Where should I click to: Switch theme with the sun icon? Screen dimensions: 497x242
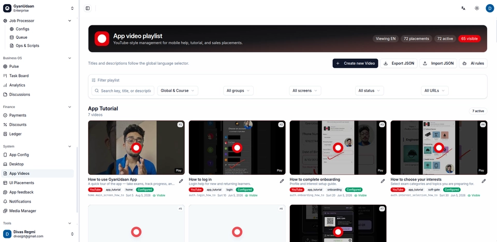pos(477,8)
